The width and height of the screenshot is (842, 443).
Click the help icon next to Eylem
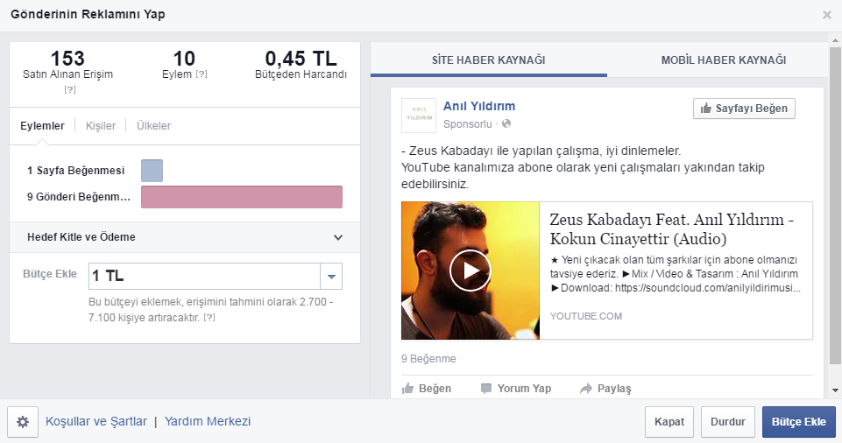pyautogui.click(x=202, y=75)
